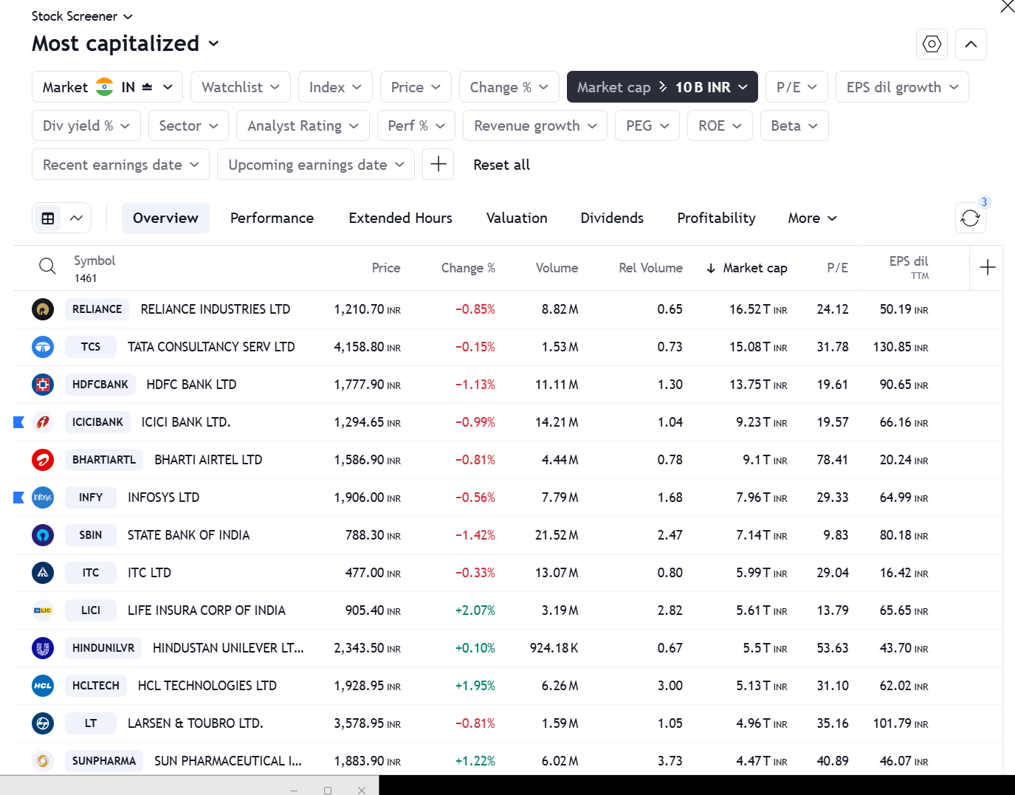
Task: Add a column using the plus icon
Action: 987,267
